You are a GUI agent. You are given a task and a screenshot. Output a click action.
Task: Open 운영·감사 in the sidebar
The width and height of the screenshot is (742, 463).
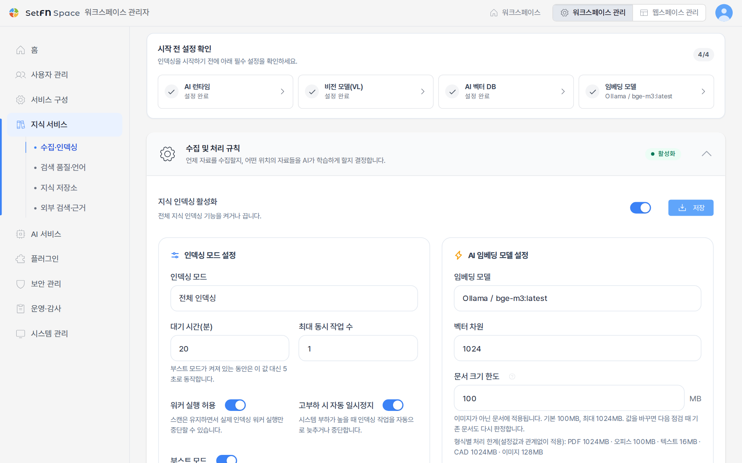click(x=65, y=309)
